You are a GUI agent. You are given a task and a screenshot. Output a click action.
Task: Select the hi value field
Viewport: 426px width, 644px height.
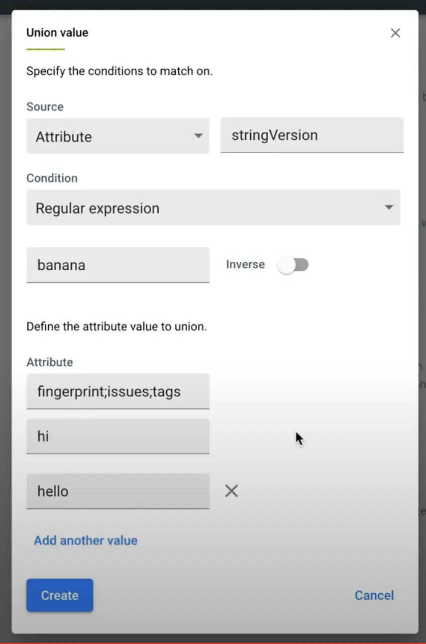click(x=117, y=436)
